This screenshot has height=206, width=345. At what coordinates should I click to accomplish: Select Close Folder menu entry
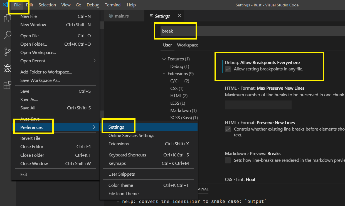pyautogui.click(x=55, y=155)
